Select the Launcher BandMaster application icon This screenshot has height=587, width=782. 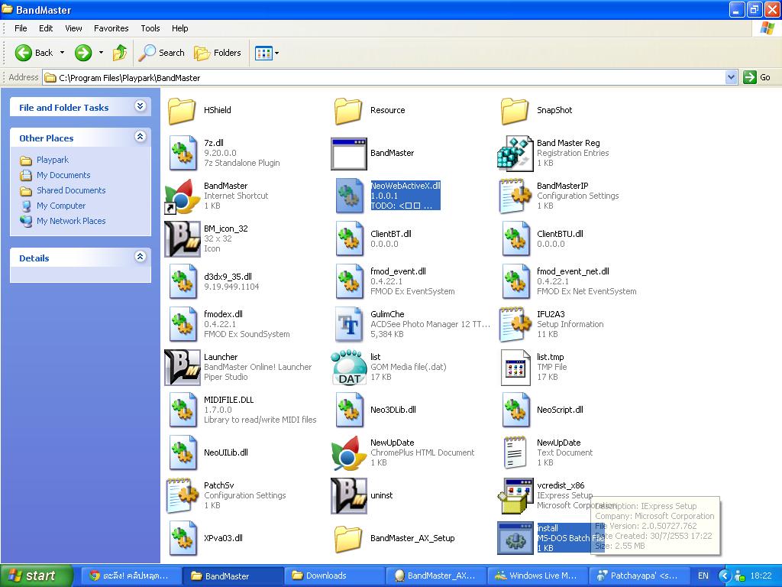click(183, 367)
